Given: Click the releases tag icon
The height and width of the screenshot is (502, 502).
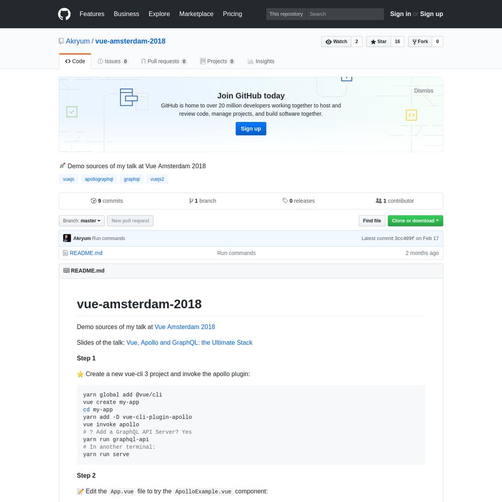Looking at the screenshot, I should tap(285, 201).
